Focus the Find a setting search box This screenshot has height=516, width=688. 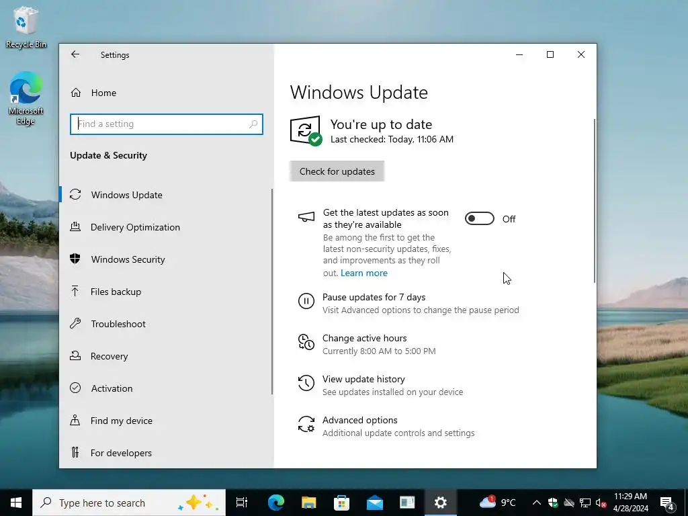point(167,124)
